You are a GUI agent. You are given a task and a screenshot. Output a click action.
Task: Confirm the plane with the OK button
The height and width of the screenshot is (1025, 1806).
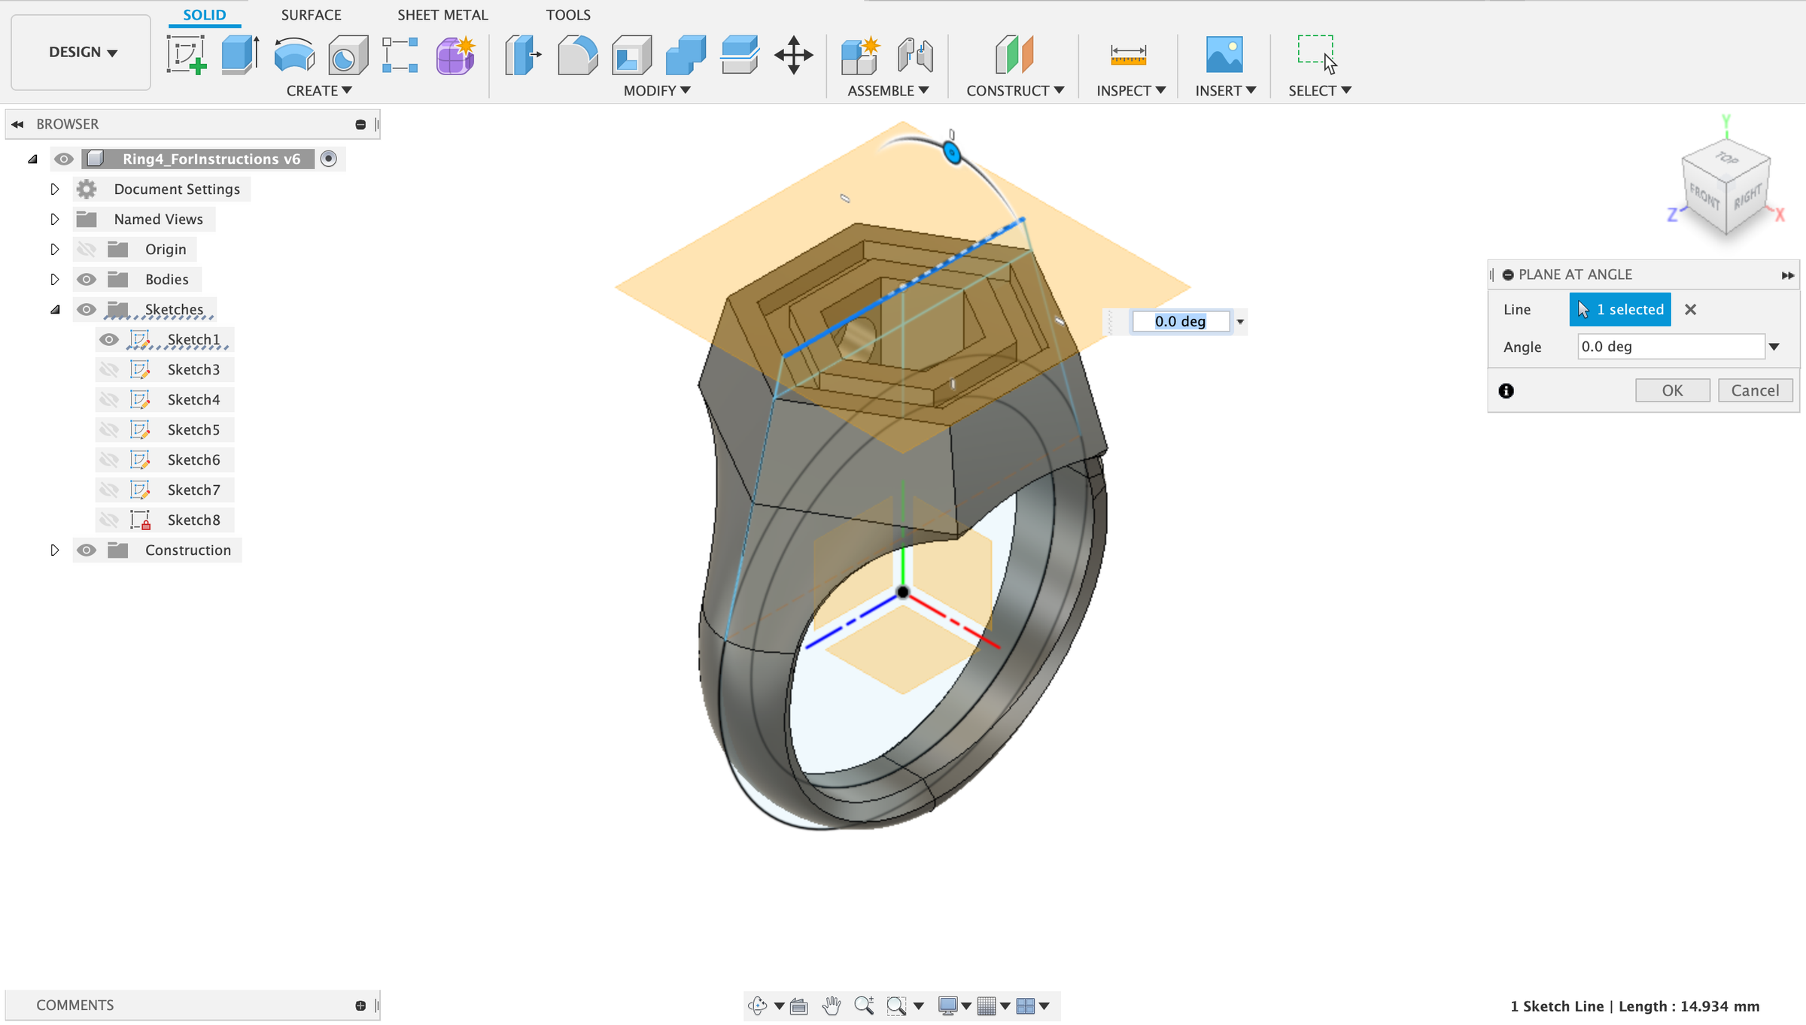click(x=1672, y=390)
